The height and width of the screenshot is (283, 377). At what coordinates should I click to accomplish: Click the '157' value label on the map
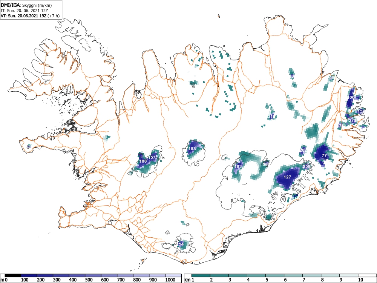(152, 157)
